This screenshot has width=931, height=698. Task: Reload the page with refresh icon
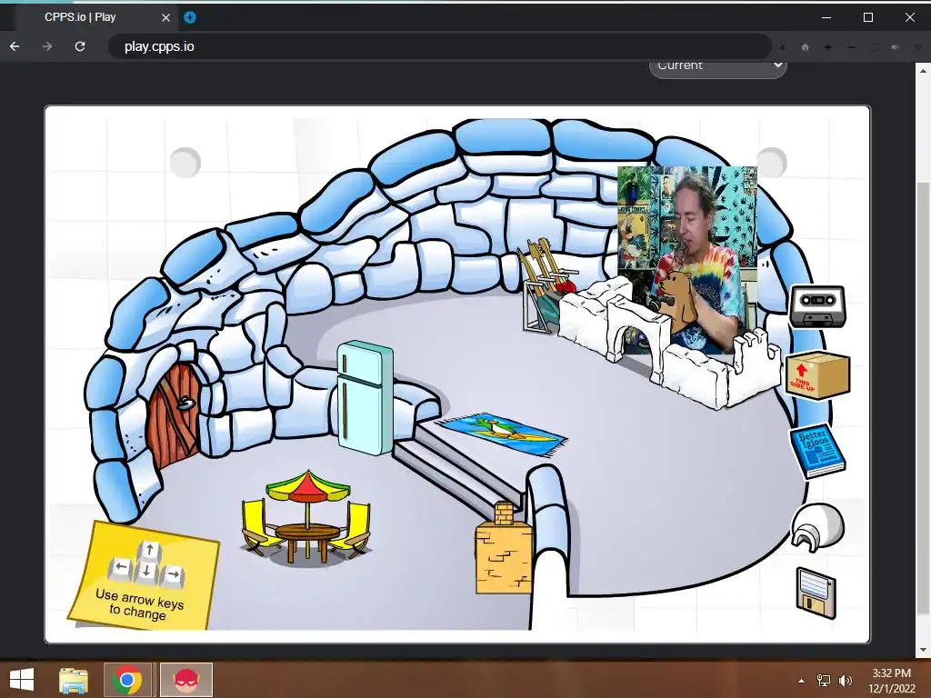[80, 46]
